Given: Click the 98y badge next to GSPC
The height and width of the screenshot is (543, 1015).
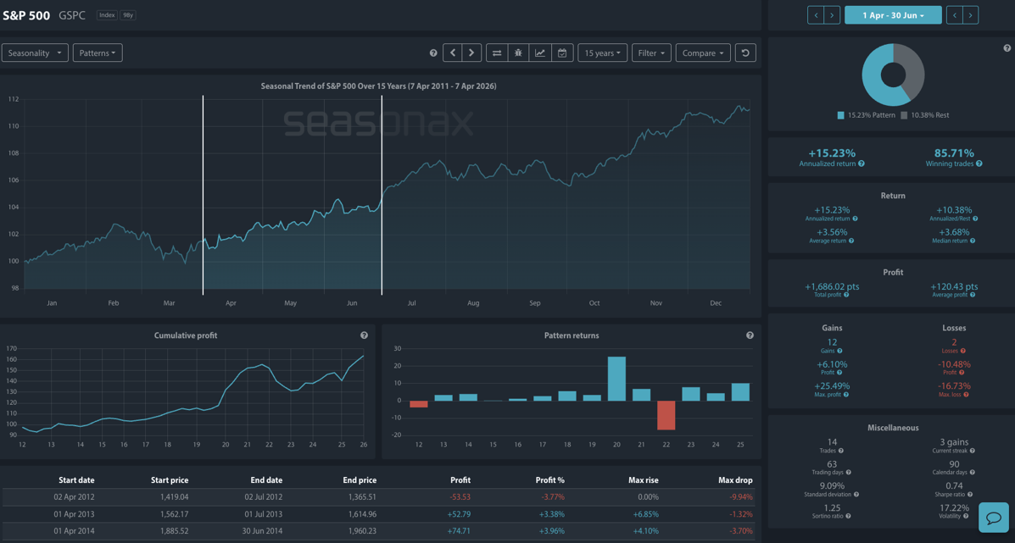Looking at the screenshot, I should [128, 15].
